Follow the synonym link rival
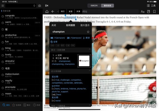Screen dimensions: 159x111 point(57,80)
